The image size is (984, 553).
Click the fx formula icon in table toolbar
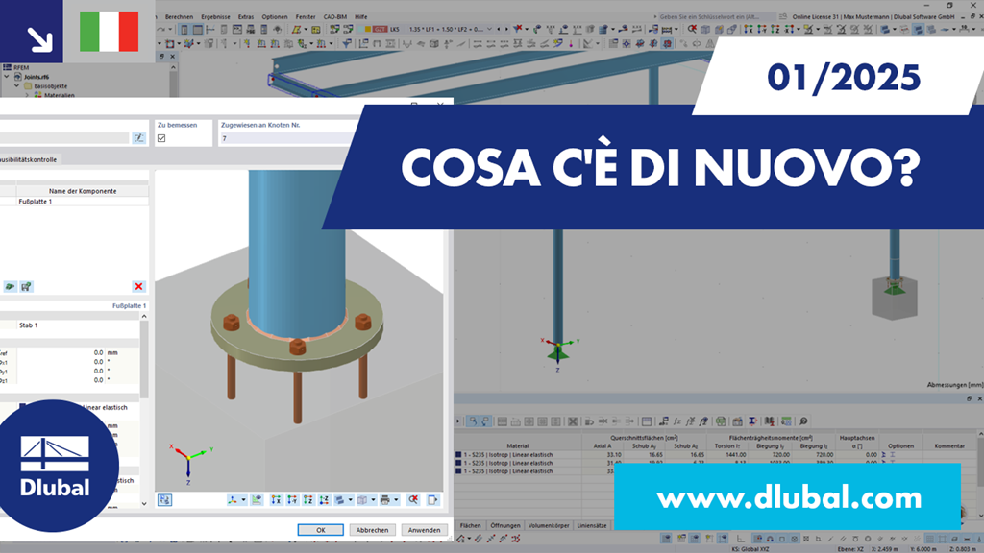tap(677, 421)
